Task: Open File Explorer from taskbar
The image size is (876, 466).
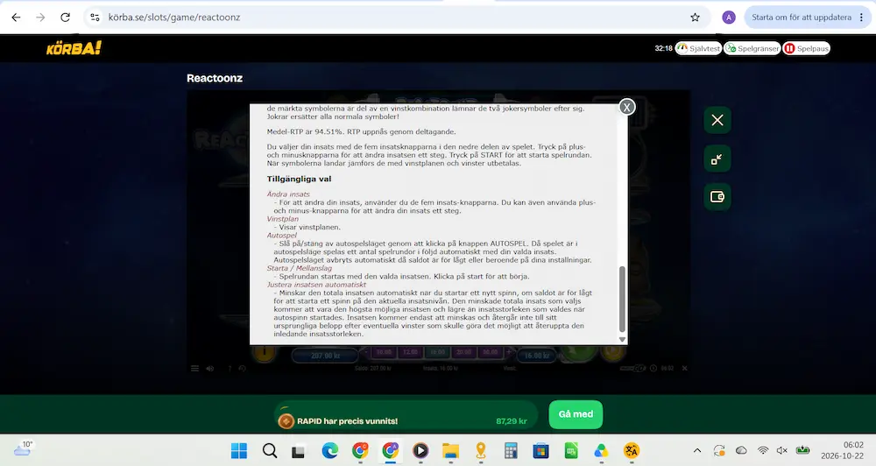Action: pos(450,450)
